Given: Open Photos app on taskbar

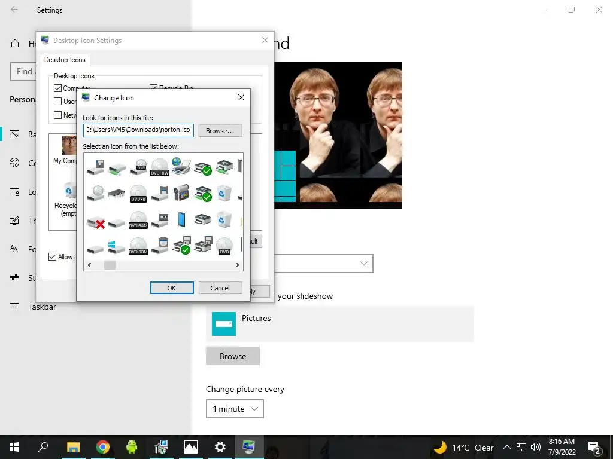Looking at the screenshot, I should (191, 447).
